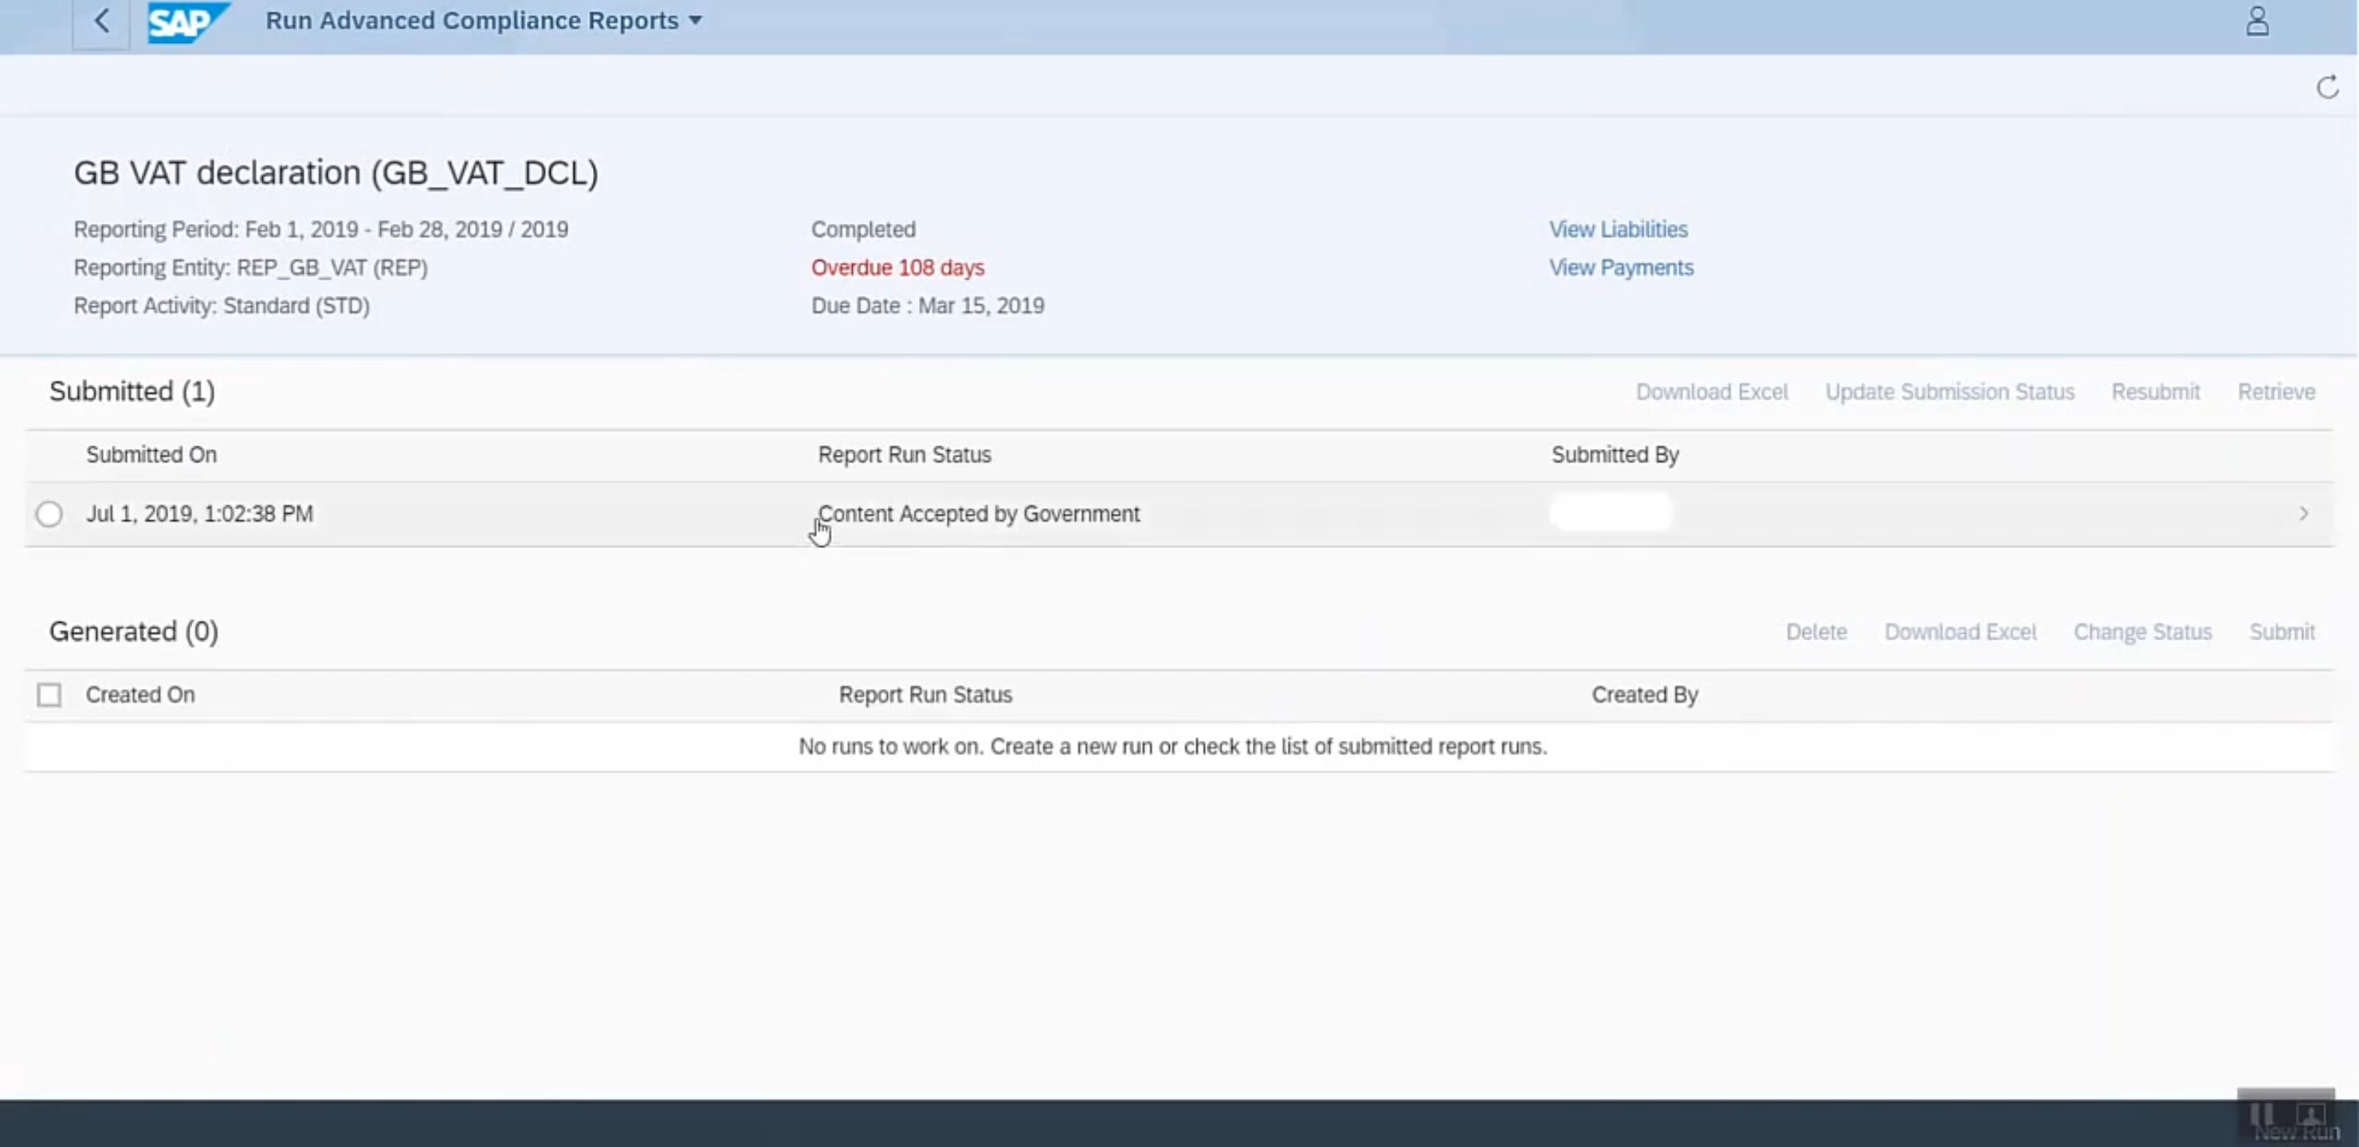Click Update Submission Status button
Viewport: 2359px width, 1147px height.
coord(1949,393)
